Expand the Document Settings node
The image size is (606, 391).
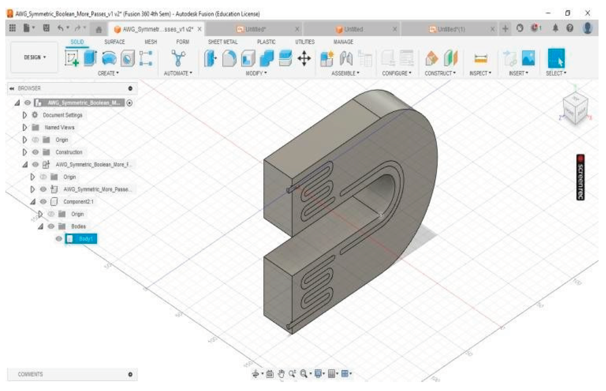tap(25, 115)
